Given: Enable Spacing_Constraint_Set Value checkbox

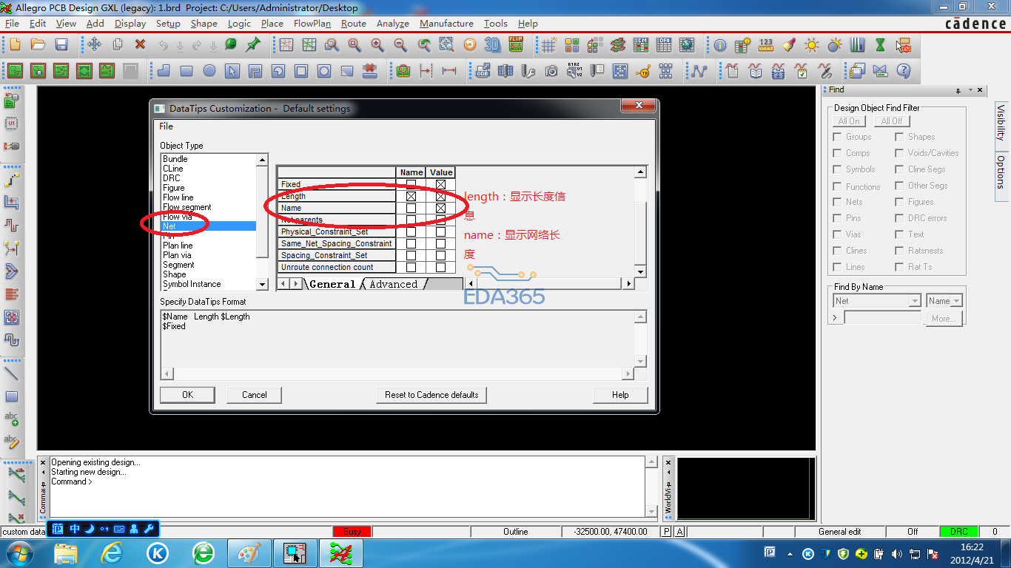Looking at the screenshot, I should pyautogui.click(x=441, y=256).
